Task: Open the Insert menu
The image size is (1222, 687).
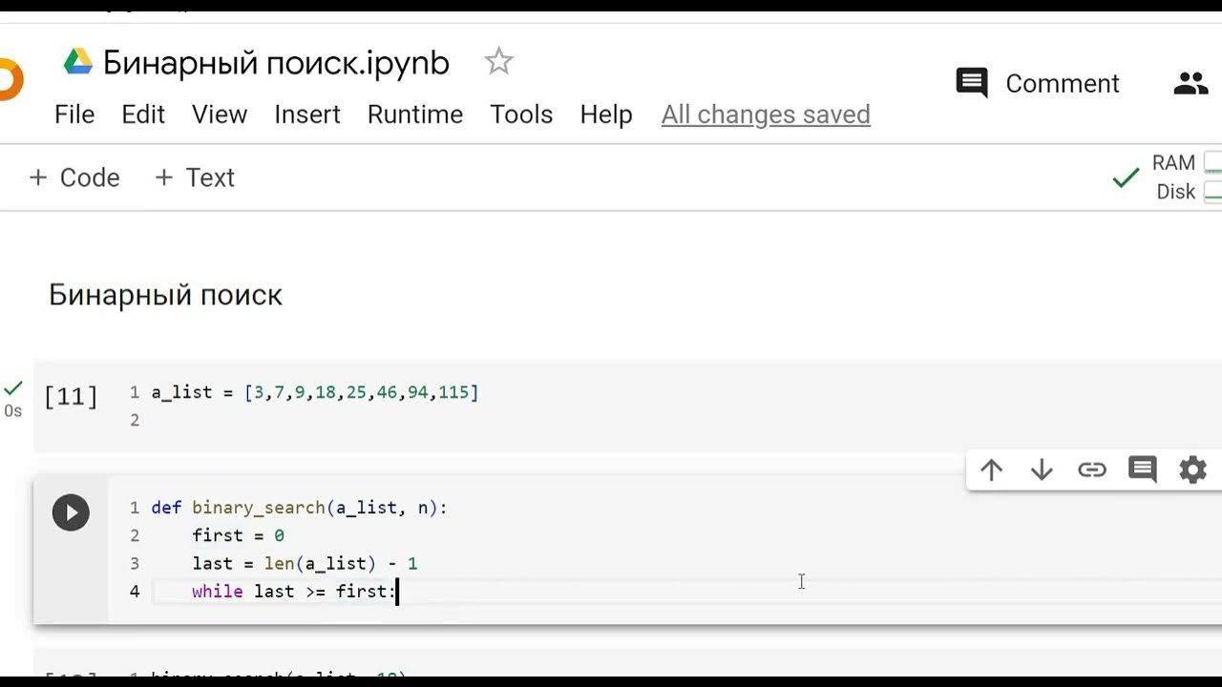Action: click(x=306, y=114)
